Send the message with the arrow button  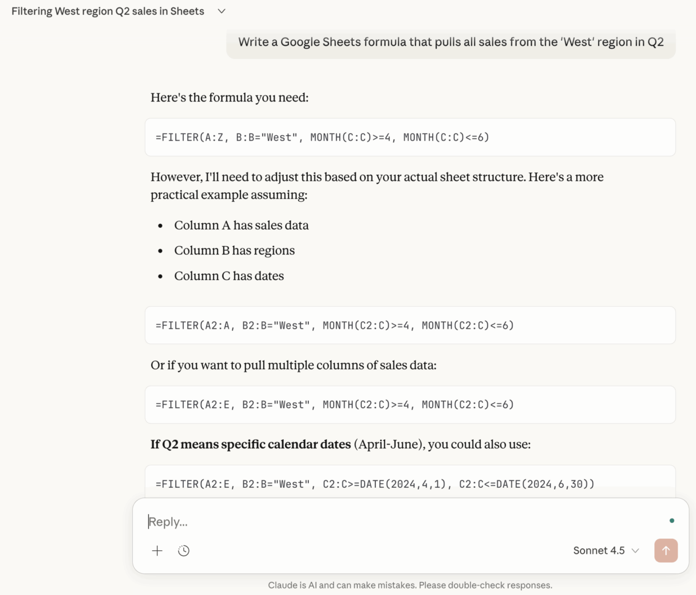pos(666,550)
